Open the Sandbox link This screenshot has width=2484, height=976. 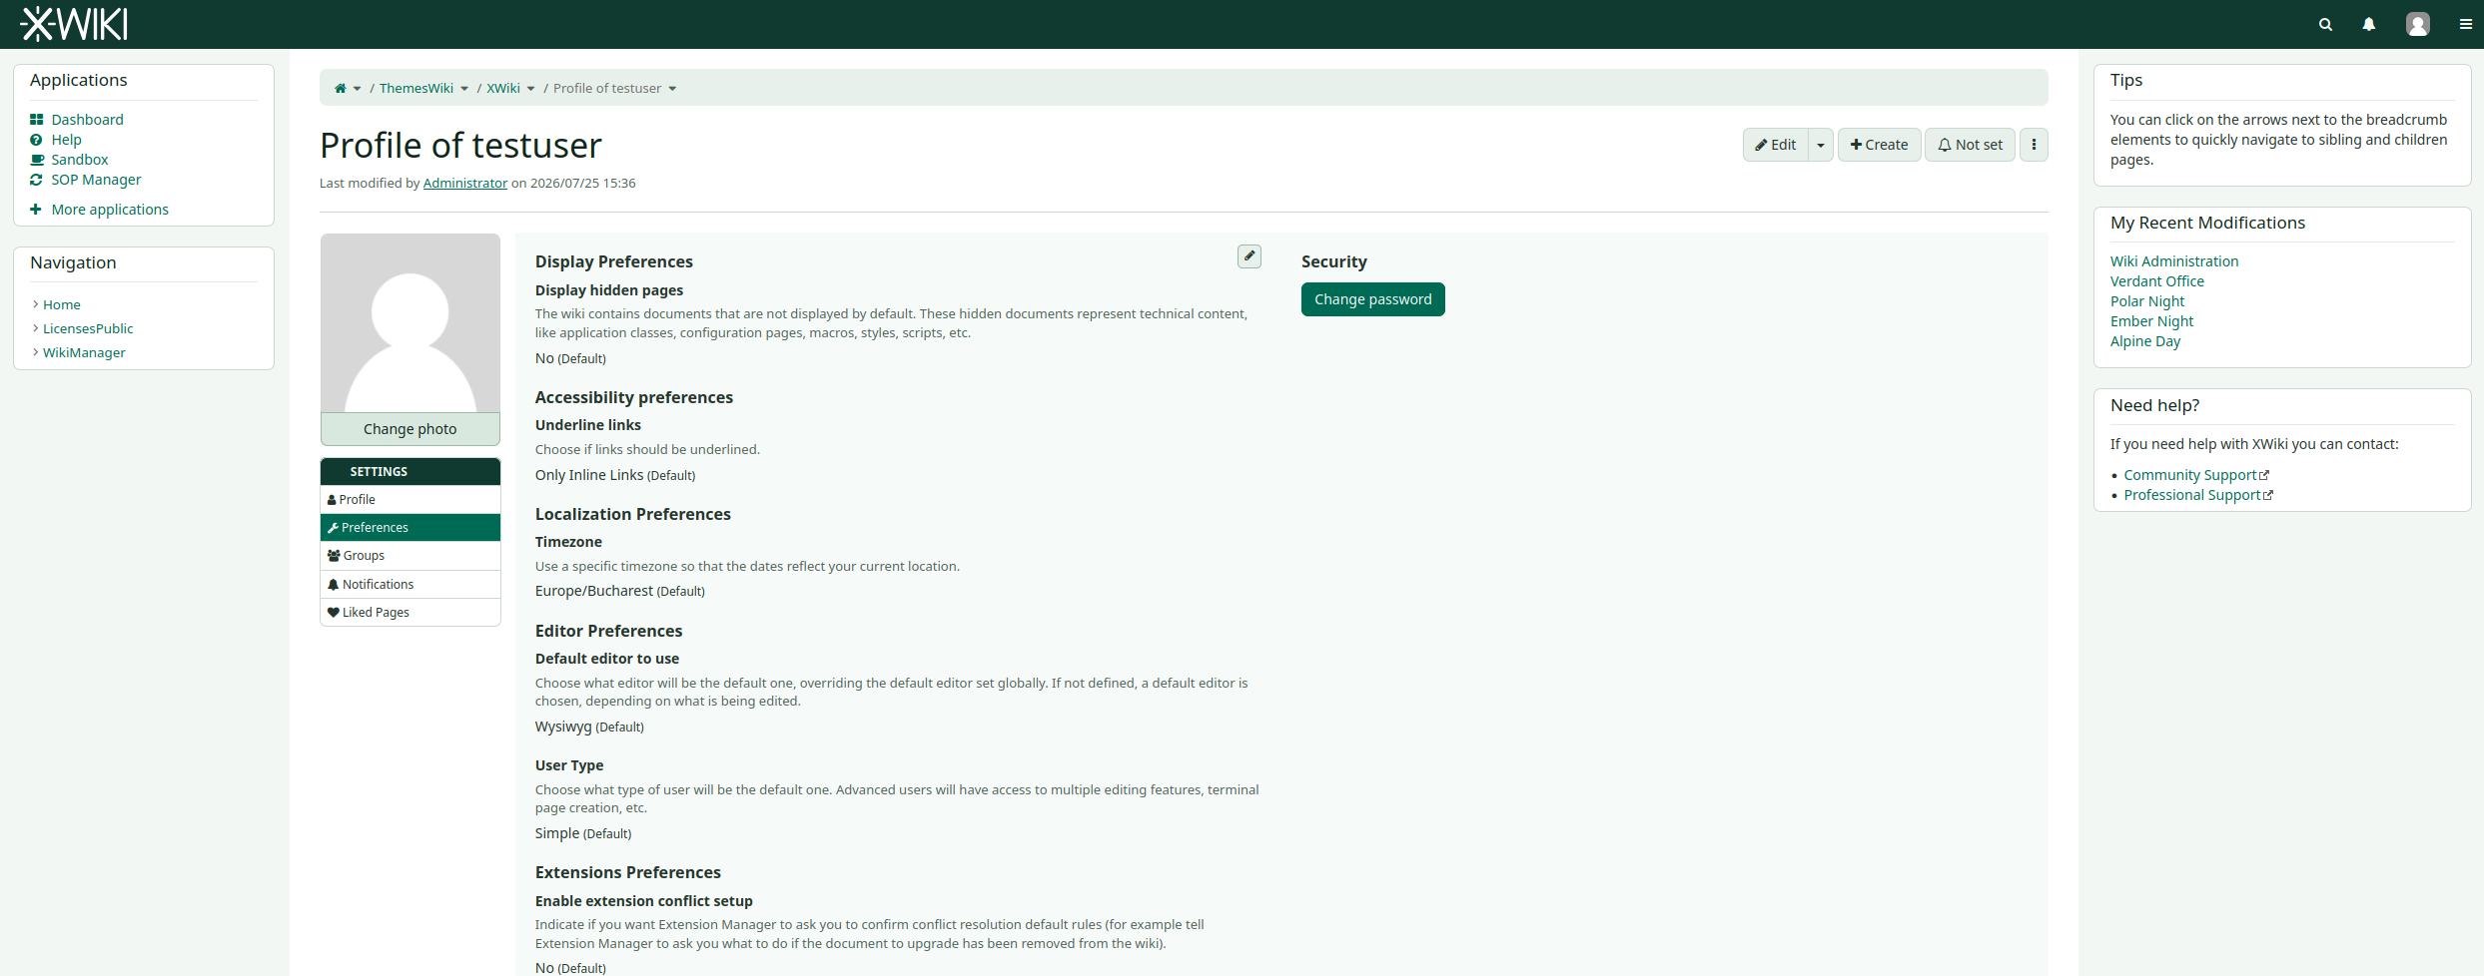(80, 160)
